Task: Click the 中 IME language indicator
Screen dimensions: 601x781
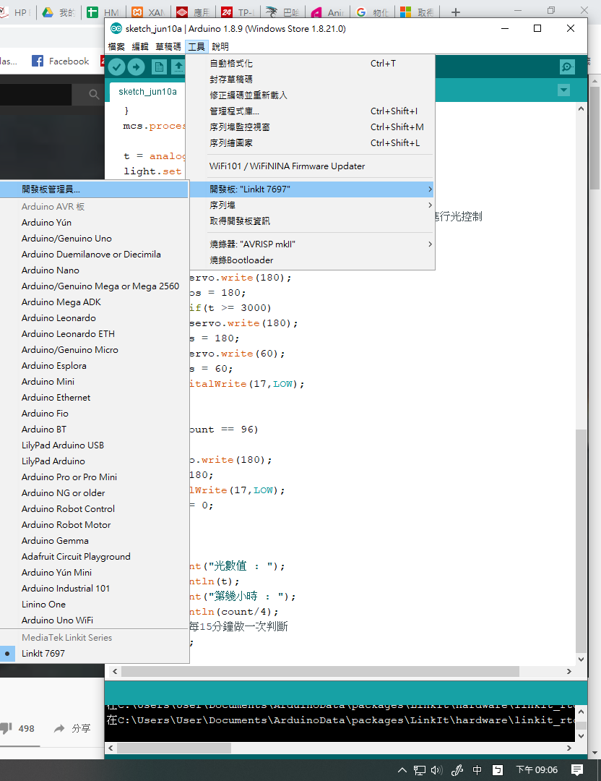Action: click(477, 770)
